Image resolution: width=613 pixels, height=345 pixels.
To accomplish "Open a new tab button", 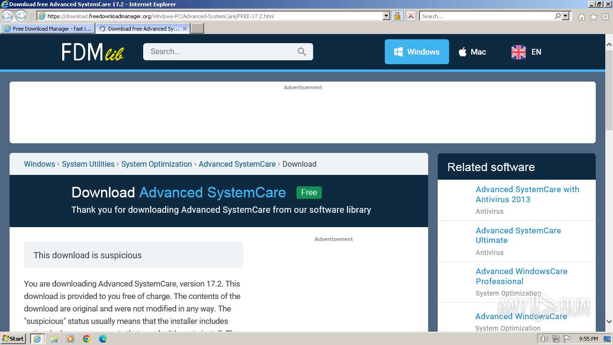I will tap(197, 29).
